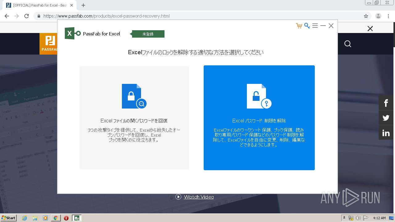Click Excelファイルの開くパスワードを回復 title
The height and width of the screenshot is (222, 395).
tap(134, 121)
